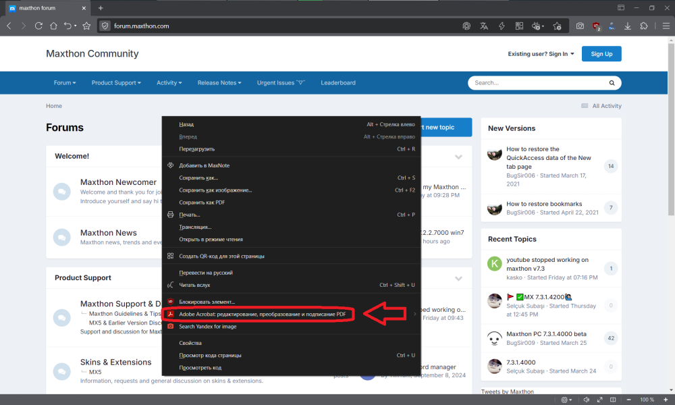Open the screenshot camera icon
This screenshot has width=675, height=405.
coord(580,26)
